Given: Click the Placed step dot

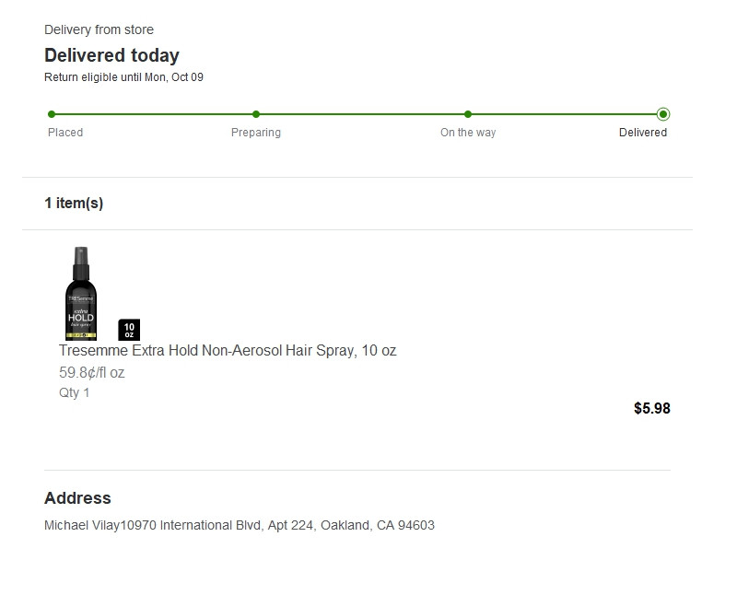Looking at the screenshot, I should 52,114.
